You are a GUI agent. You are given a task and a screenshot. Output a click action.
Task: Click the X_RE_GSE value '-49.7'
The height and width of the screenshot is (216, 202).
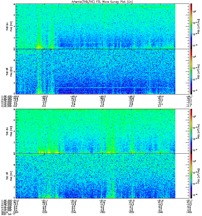point(189,96)
